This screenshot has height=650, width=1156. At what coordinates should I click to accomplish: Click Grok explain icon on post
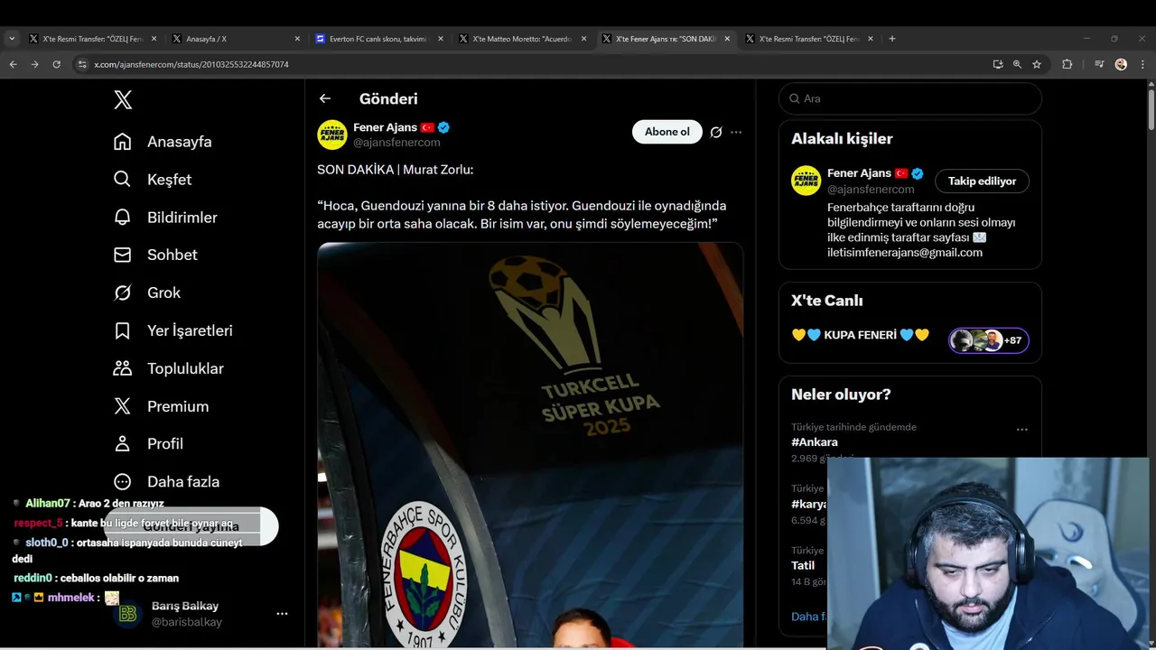(716, 132)
